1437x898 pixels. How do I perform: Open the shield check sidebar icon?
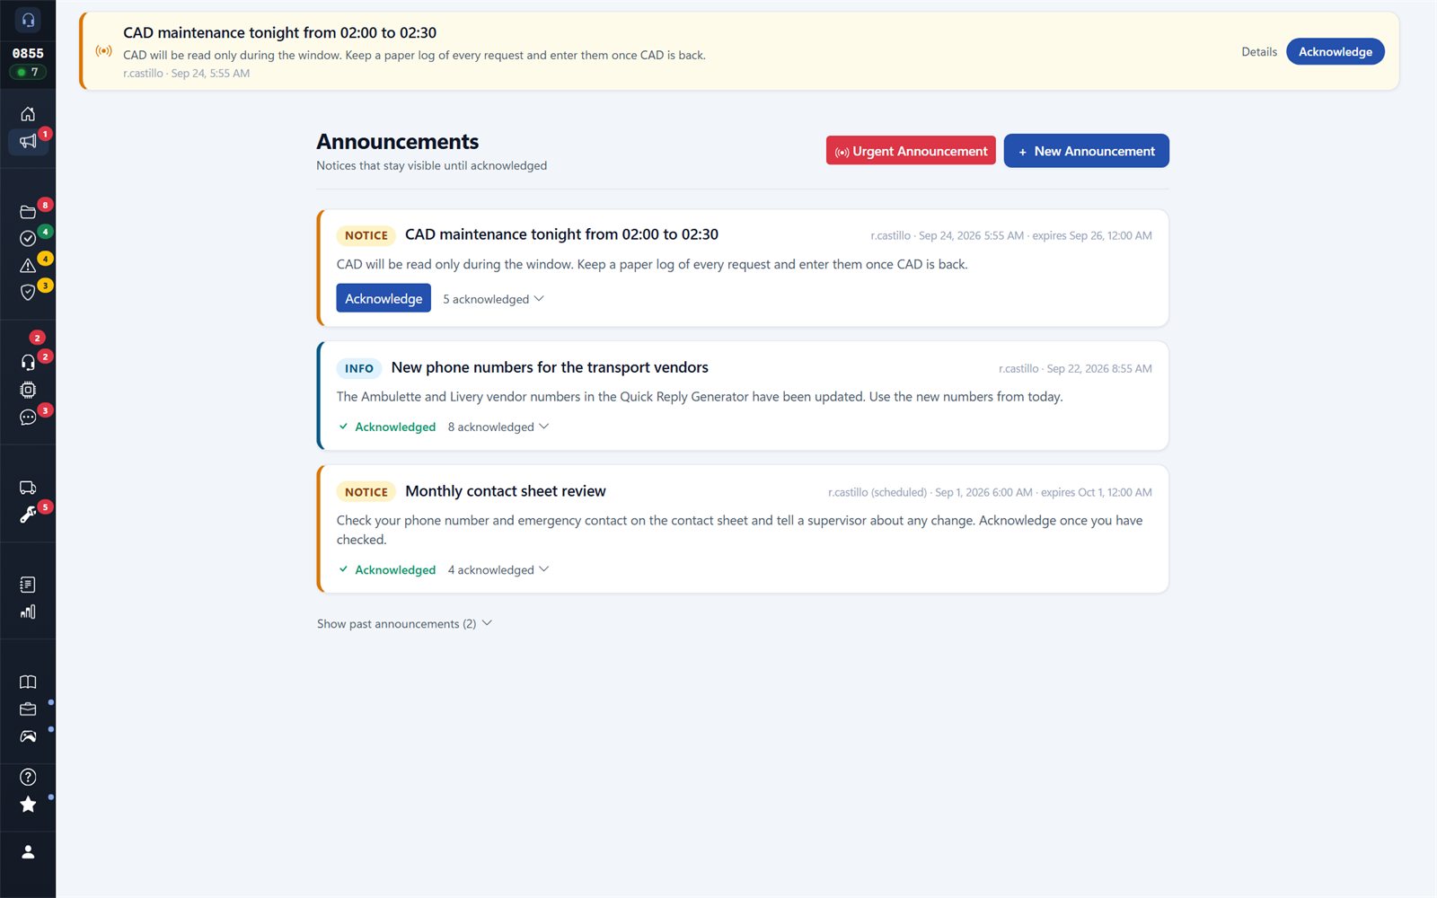point(28,293)
